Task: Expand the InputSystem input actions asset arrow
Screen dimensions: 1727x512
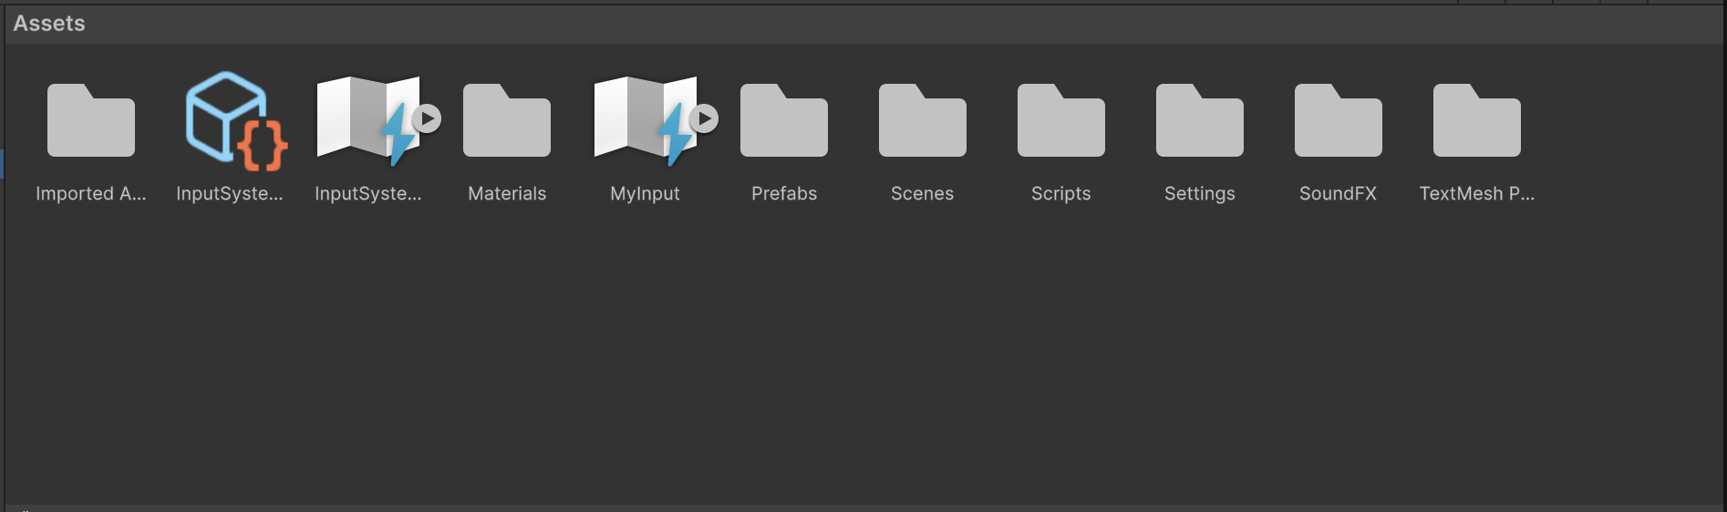Action: pyautogui.click(x=427, y=118)
